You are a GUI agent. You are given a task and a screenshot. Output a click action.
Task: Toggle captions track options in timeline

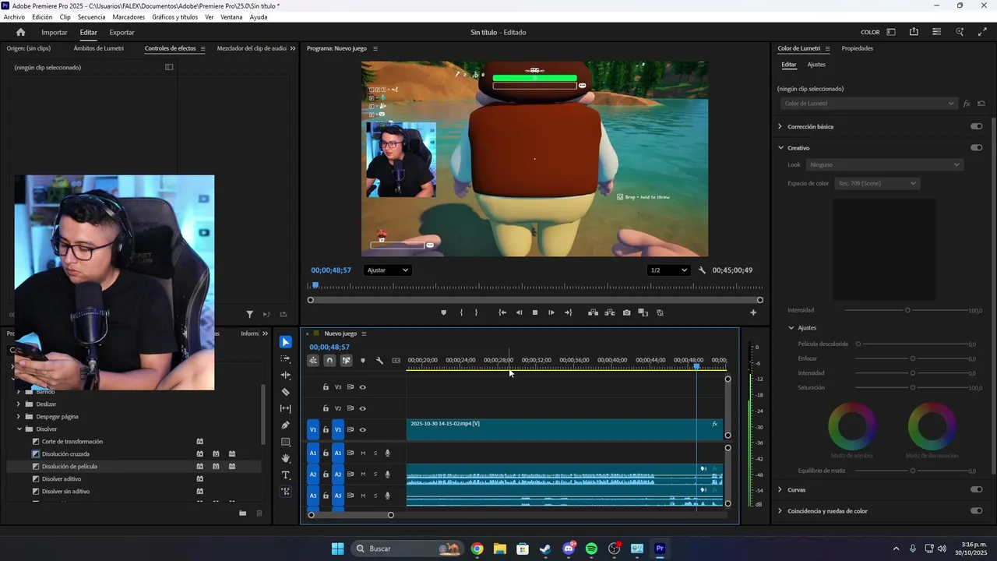coord(396,361)
